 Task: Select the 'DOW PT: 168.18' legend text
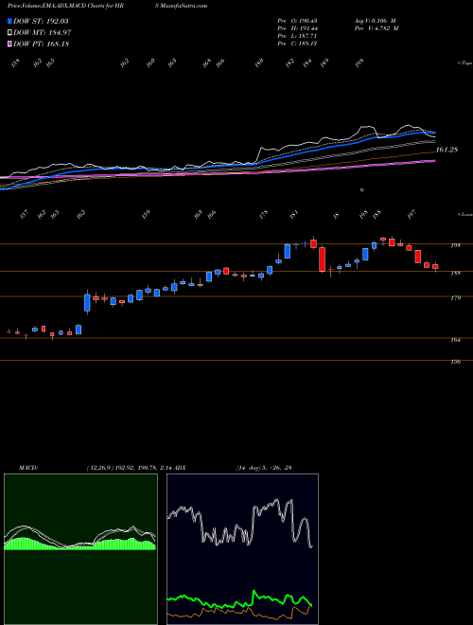42,44
